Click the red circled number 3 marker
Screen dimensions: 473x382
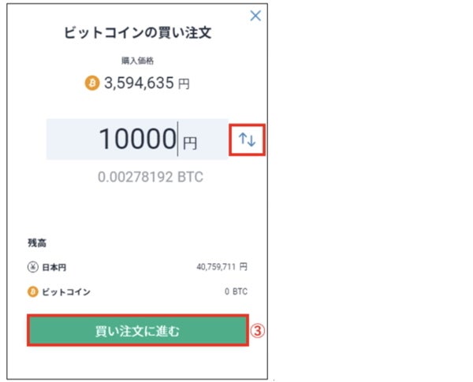pyautogui.click(x=256, y=332)
